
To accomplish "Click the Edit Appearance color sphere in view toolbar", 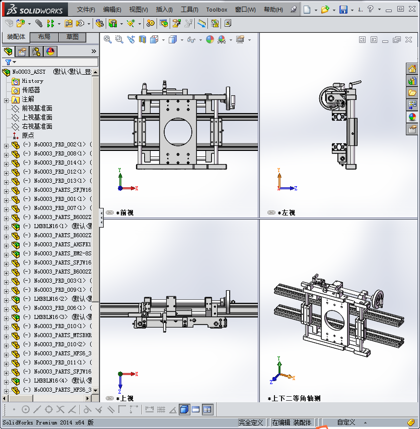I will (210, 39).
